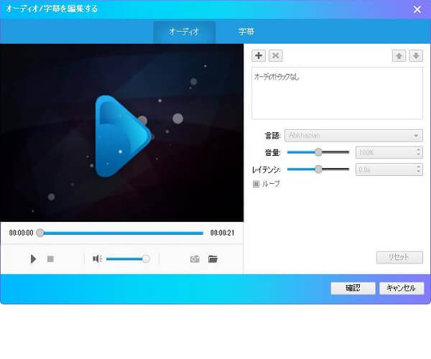Open the 言語 Abkhazian dropdown
Screen dimensions: 431x359
(353, 136)
